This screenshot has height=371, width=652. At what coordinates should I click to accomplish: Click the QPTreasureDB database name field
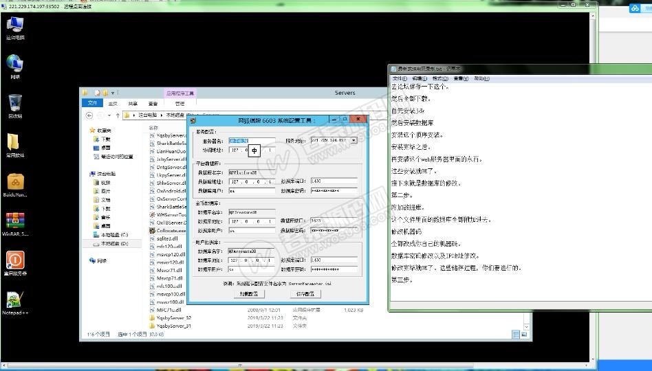click(x=252, y=212)
